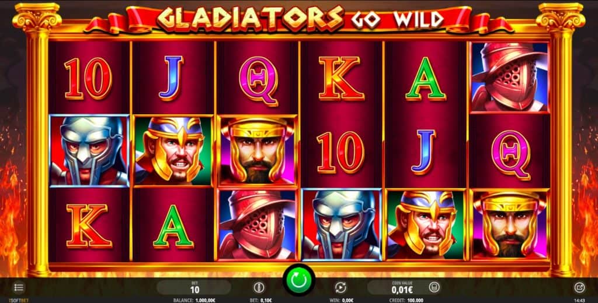The height and width of the screenshot is (303, 598).
Task: Click the Gladiators Go Wild title banner
Action: pyautogui.click(x=300, y=18)
